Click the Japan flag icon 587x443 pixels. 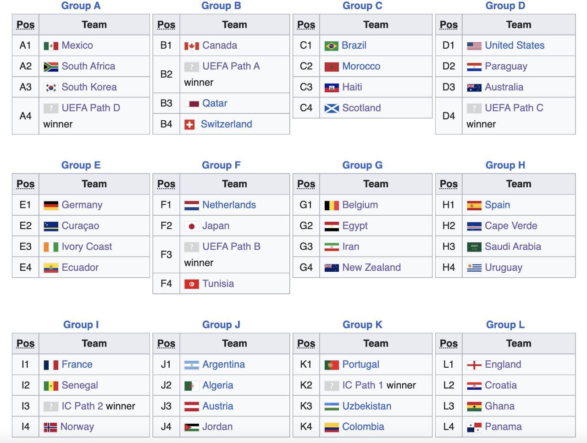(191, 226)
